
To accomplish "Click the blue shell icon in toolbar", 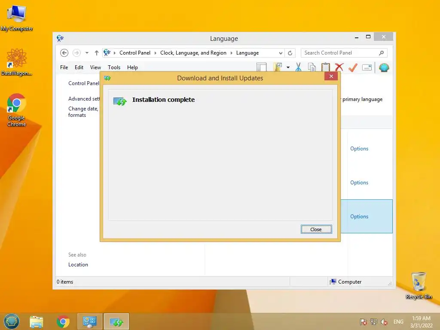I will 384,67.
